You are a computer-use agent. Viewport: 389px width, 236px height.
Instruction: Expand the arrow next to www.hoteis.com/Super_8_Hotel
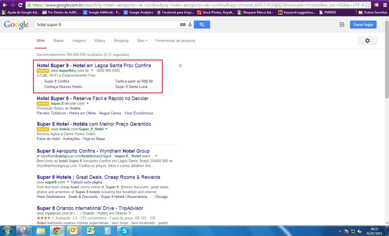click(x=106, y=129)
